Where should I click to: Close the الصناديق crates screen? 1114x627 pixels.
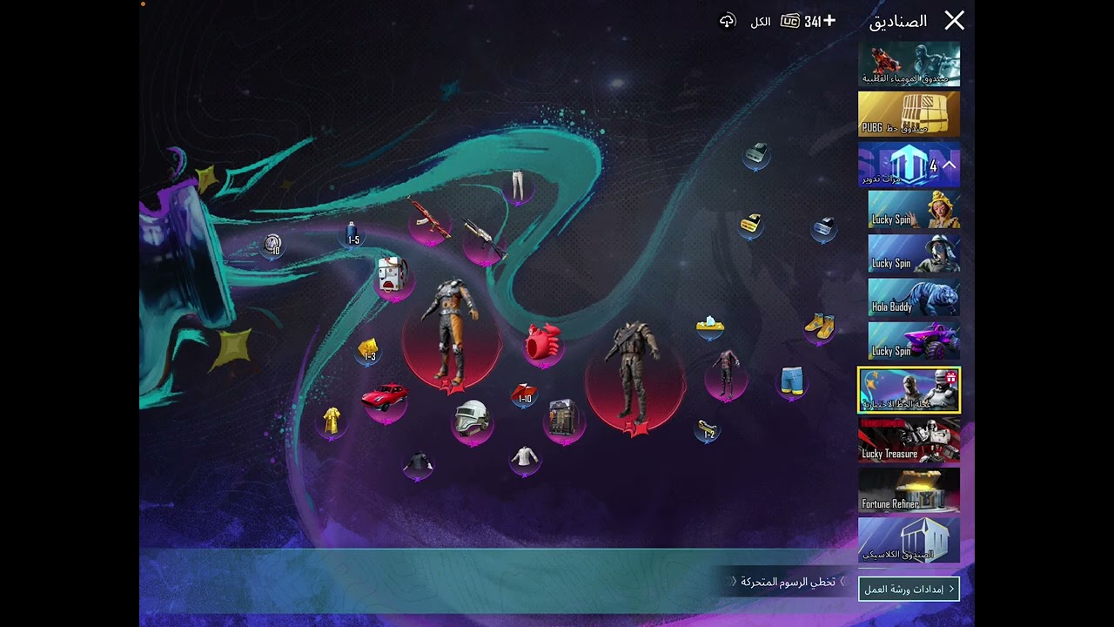(955, 21)
